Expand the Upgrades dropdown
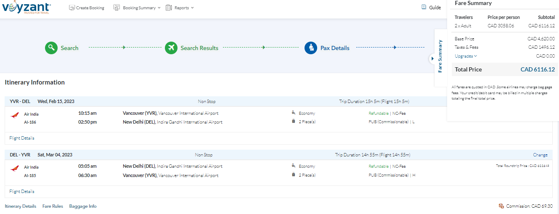This screenshot has width=559, height=214. pyautogui.click(x=466, y=56)
